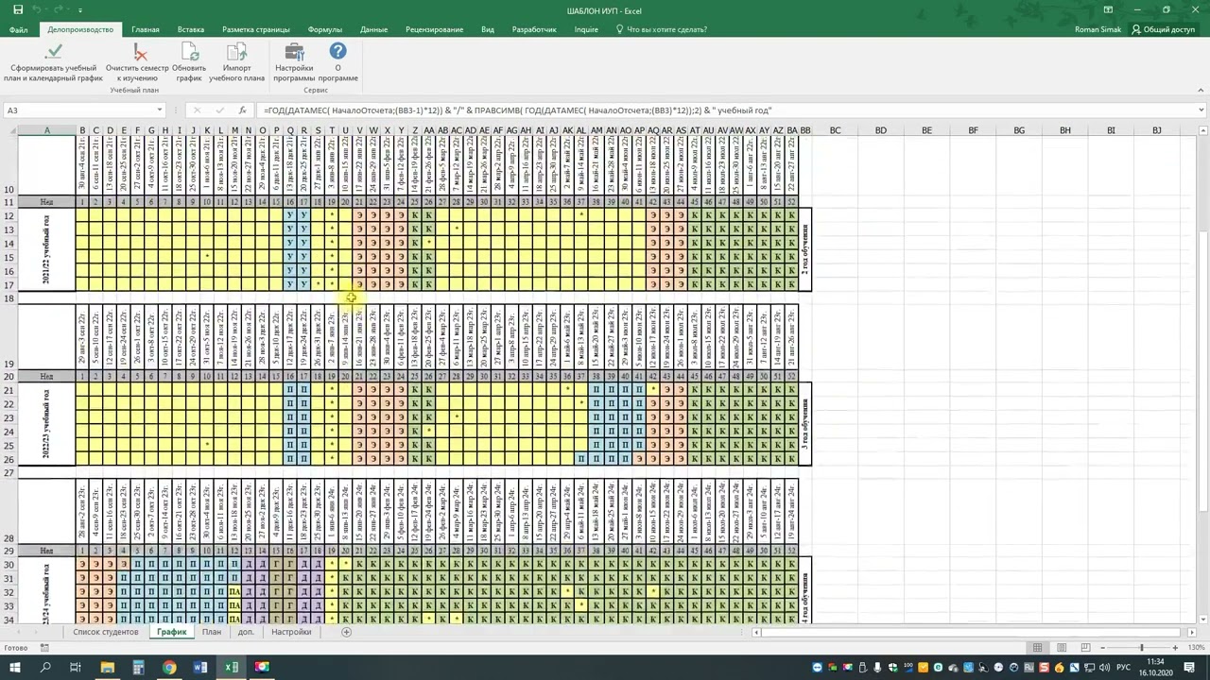Select column header BD
Screen dimensions: 1210x680
pos(880,130)
